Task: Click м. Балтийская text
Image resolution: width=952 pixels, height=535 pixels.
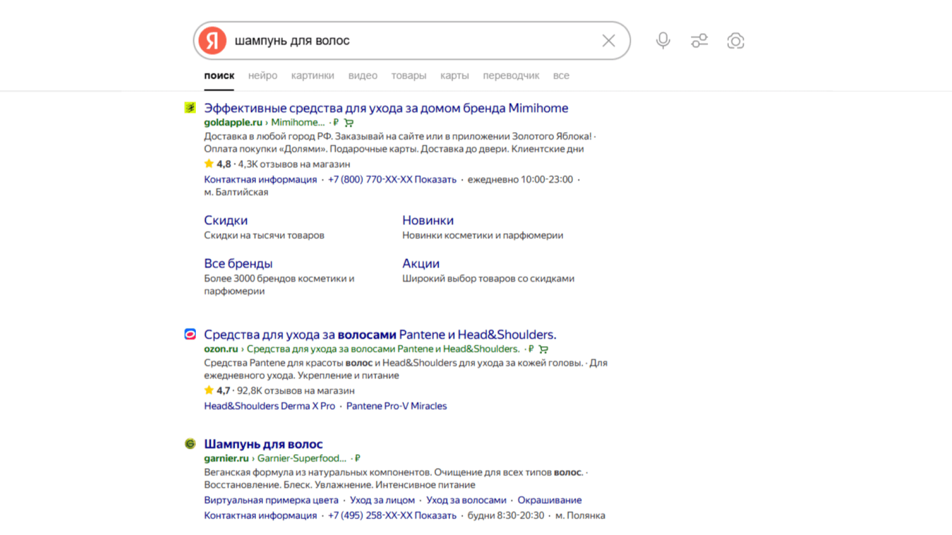Action: 236,192
